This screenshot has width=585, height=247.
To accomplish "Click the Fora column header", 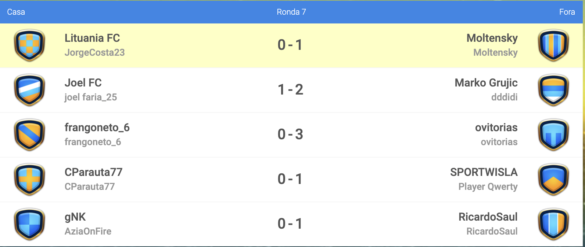I will coord(567,12).
